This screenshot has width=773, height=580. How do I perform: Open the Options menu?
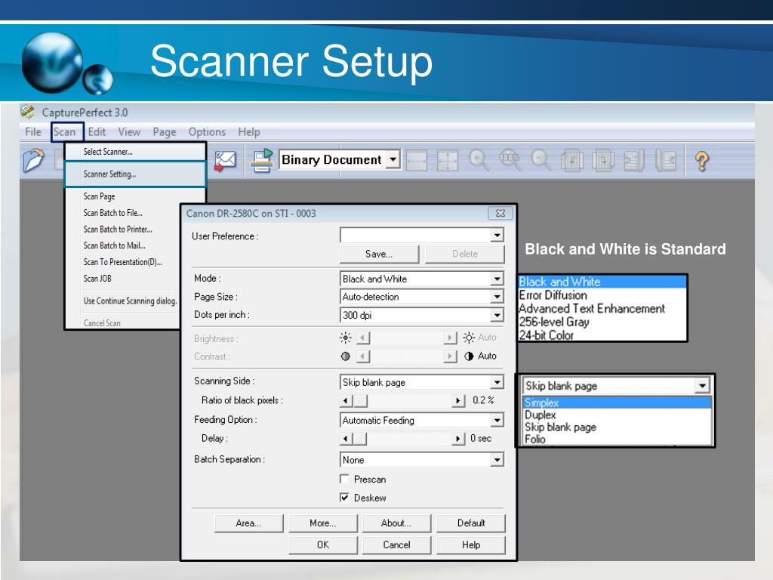[x=207, y=132]
